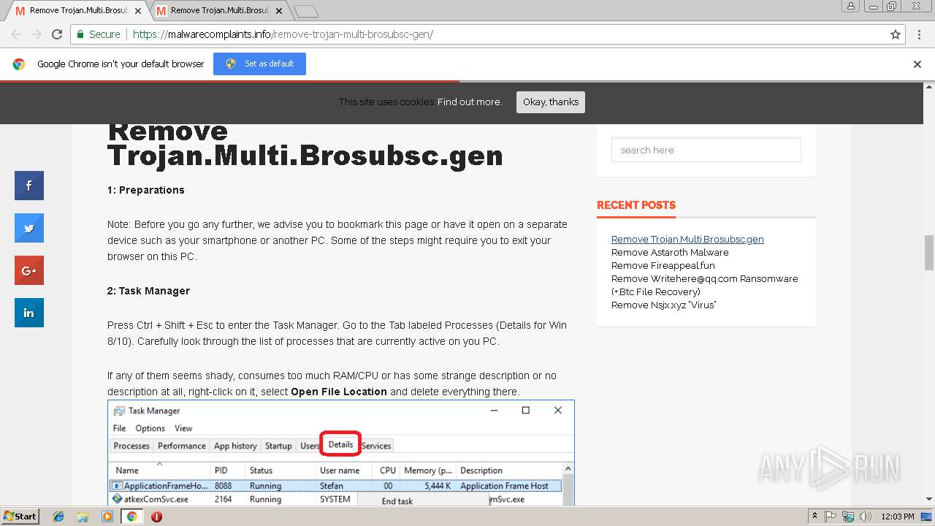Viewport: 935px width, 526px height.
Task: Open a new tab
Action: click(x=306, y=11)
